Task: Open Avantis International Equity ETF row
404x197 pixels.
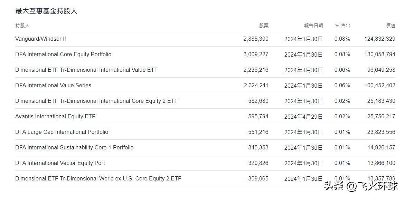Action: (205, 116)
